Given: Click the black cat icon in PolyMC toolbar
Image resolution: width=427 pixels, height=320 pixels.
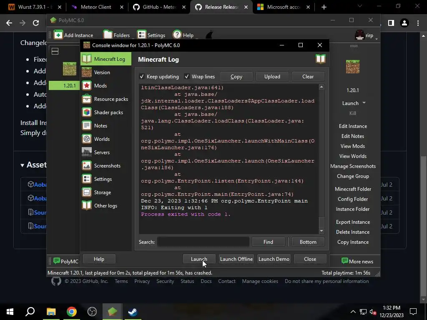Looking at the screenshot, I should pos(209,34).
